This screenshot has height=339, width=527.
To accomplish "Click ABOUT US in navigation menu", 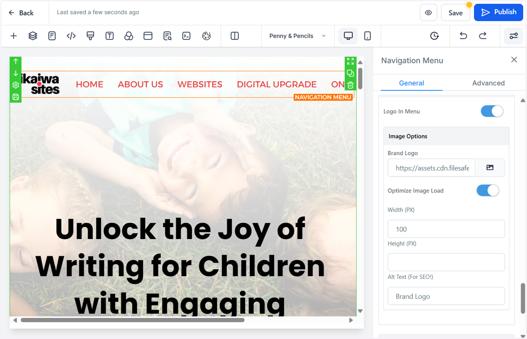I will point(141,84).
